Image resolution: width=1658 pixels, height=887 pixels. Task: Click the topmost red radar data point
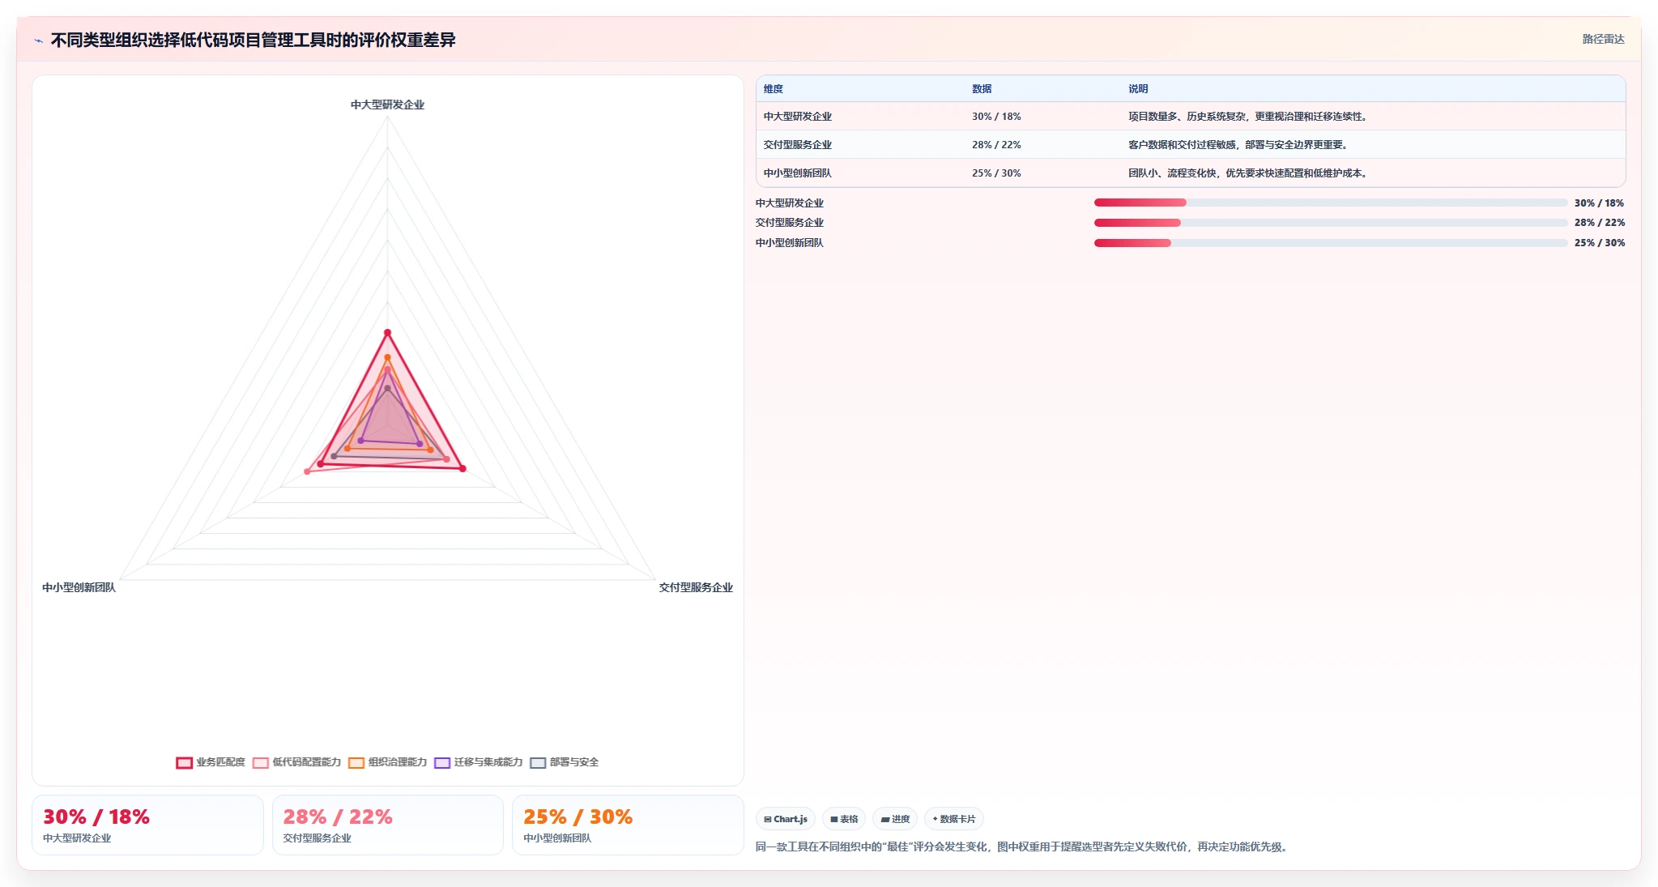click(x=387, y=333)
